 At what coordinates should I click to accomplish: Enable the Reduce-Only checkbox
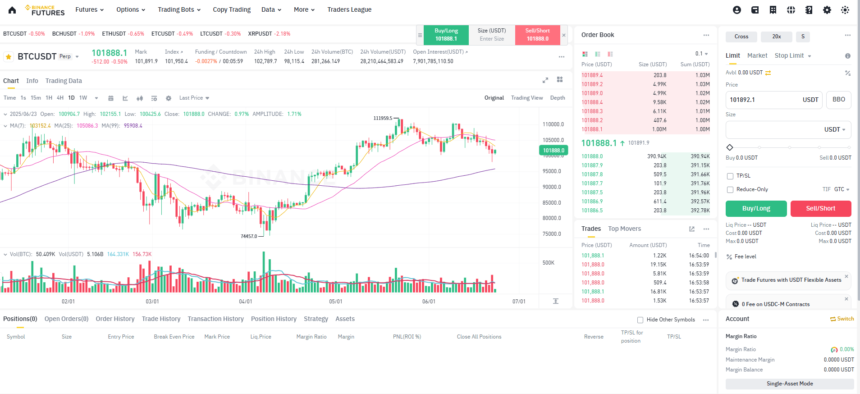(x=730, y=190)
